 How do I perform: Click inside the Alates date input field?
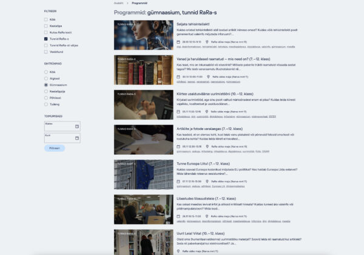click(x=59, y=127)
